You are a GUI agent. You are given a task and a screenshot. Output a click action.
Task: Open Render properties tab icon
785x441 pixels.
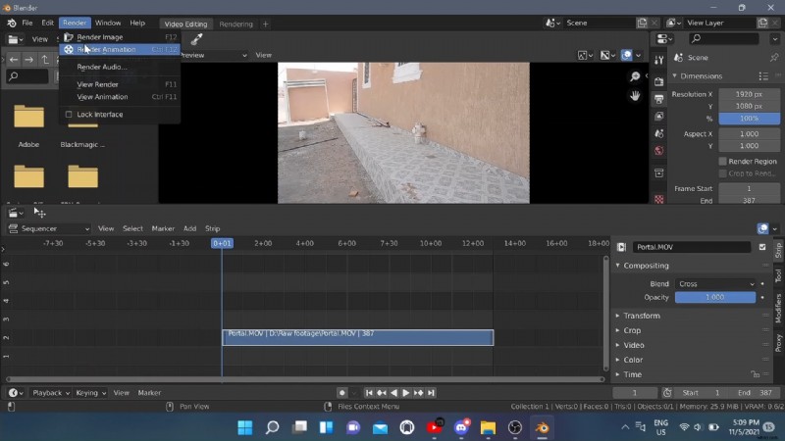[x=658, y=81]
